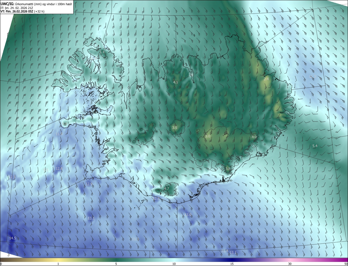Screen dimensions: 348x266
Task: Click the color scale tick label '30'
Action: pyautogui.click(x=290, y=264)
